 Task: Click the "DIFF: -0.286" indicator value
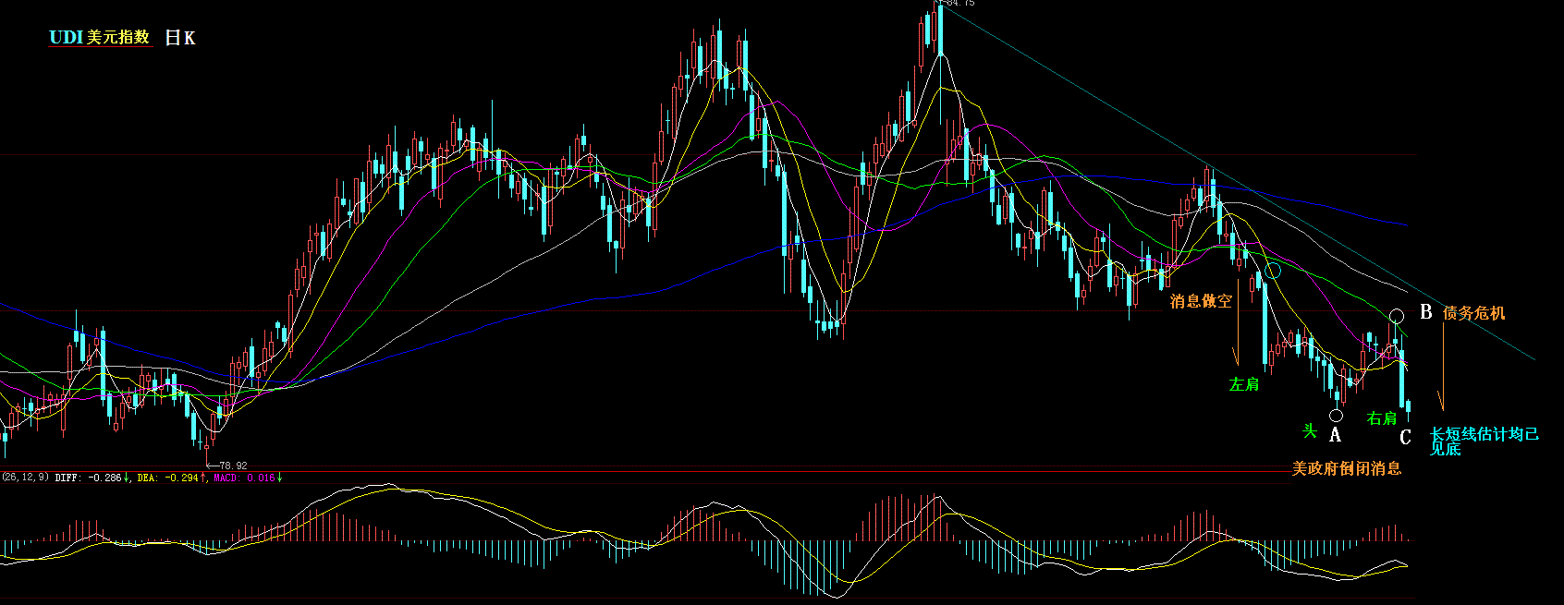(89, 478)
